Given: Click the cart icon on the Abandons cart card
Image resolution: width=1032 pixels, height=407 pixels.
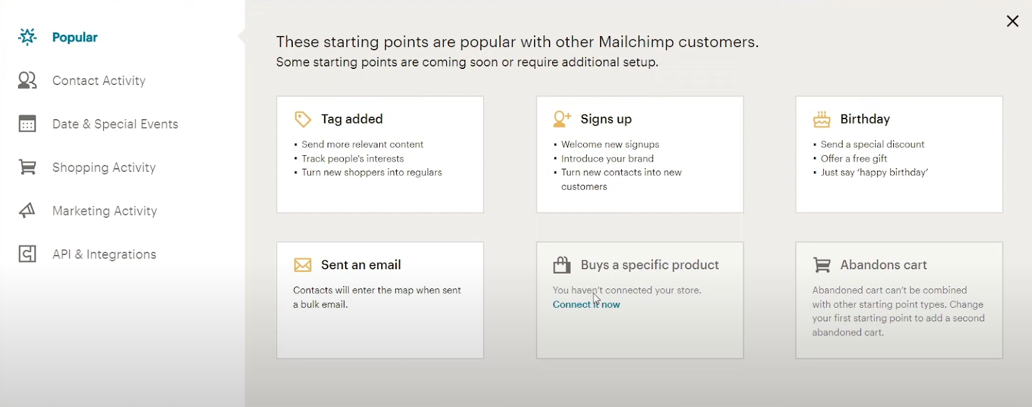Looking at the screenshot, I should tap(821, 264).
